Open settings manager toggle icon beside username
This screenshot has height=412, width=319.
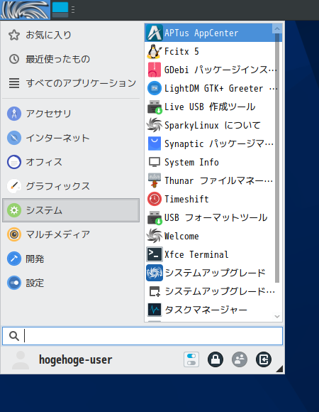point(191,359)
